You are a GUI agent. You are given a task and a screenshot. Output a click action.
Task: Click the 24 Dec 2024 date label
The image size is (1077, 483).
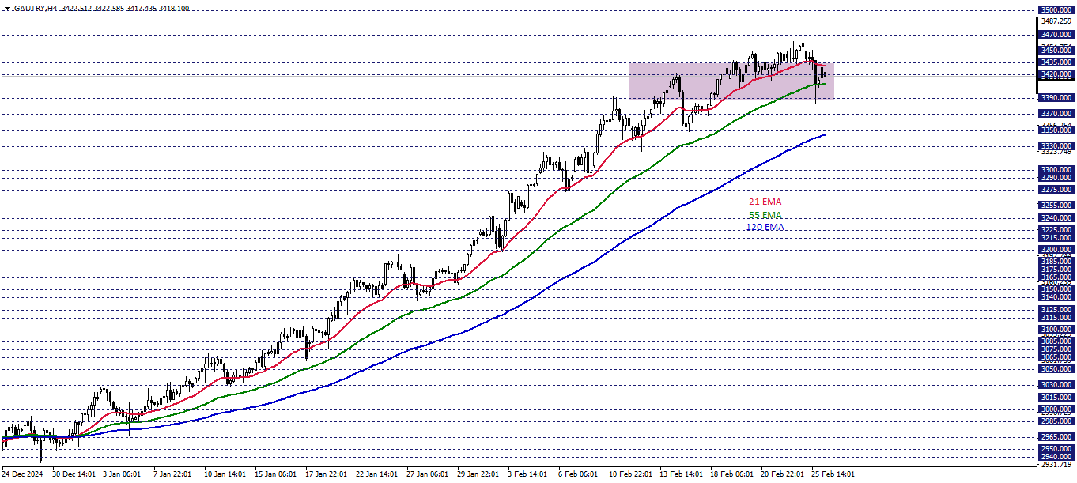pos(24,474)
